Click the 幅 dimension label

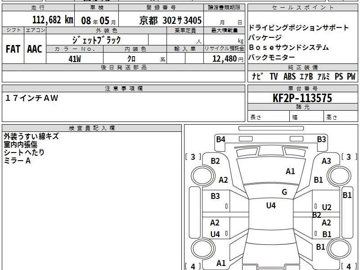coord(295,117)
